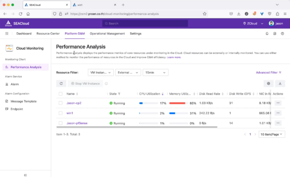Open the Jason-cp2 VM link

click(74, 103)
